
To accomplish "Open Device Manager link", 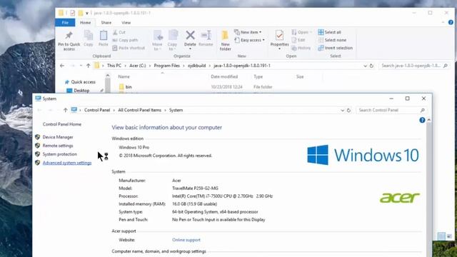I will coord(58,137).
